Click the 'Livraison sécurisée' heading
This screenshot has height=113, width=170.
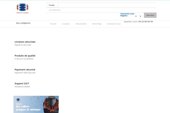coord(25,42)
